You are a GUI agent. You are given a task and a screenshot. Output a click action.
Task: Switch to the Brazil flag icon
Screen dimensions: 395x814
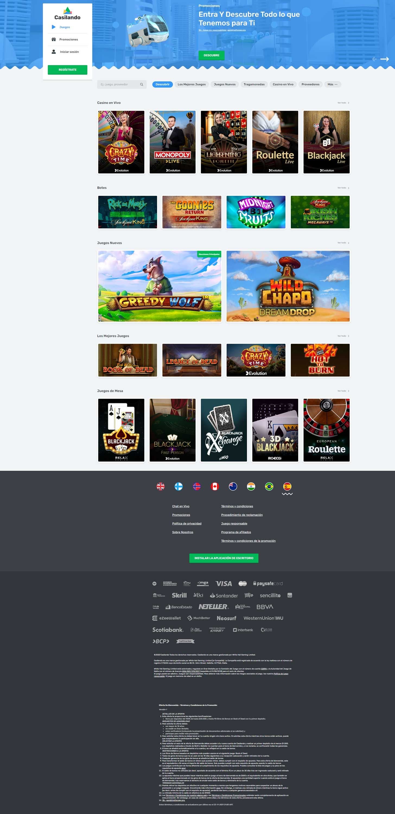point(269,486)
